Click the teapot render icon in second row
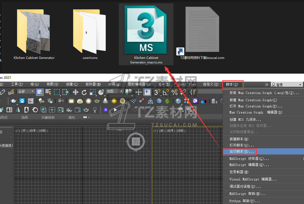304x204 pixels. click(x=13, y=101)
